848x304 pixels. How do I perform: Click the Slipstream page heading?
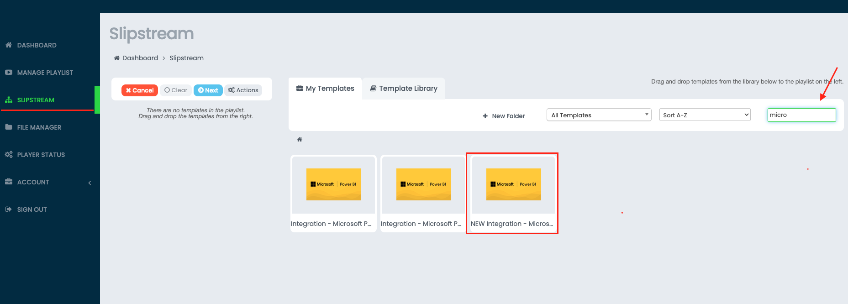[152, 34]
